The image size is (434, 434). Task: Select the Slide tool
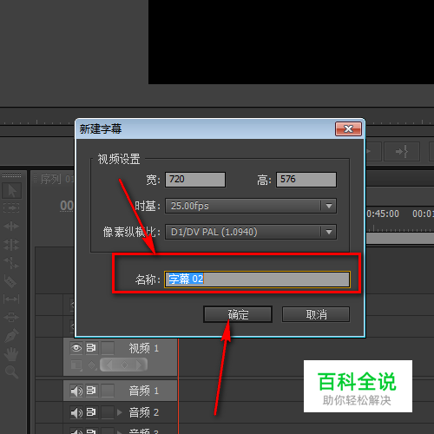click(11, 317)
